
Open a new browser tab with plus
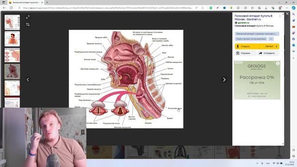click(47, 2)
